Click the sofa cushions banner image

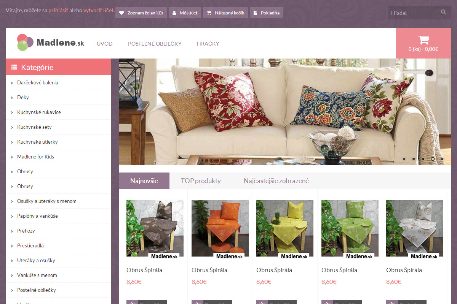[285, 112]
